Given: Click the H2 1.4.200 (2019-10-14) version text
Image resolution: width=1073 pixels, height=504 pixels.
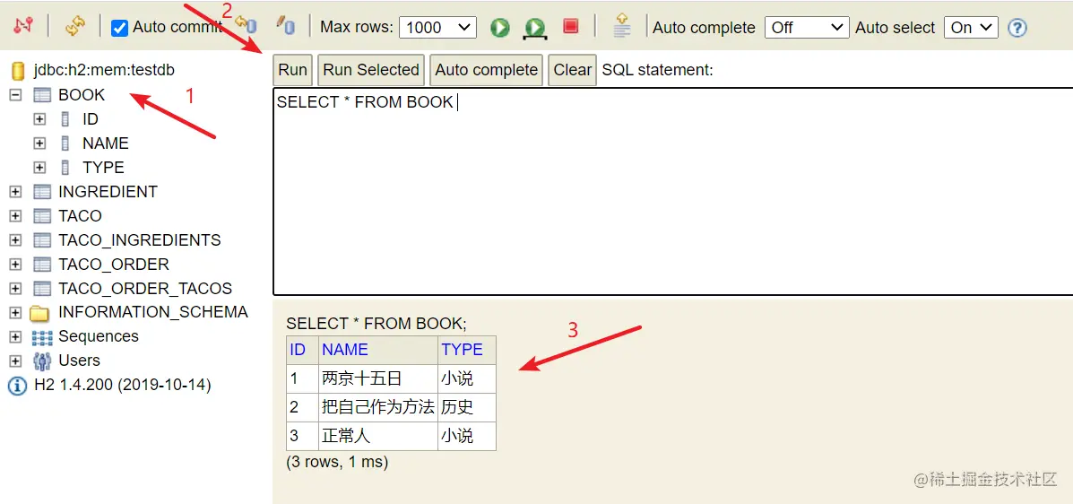Looking at the screenshot, I should [123, 385].
